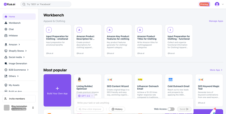Image resolution: width=226 pixels, height=114 pixels.
Task: Select Workbench in the sidebar
Action: (15, 23)
